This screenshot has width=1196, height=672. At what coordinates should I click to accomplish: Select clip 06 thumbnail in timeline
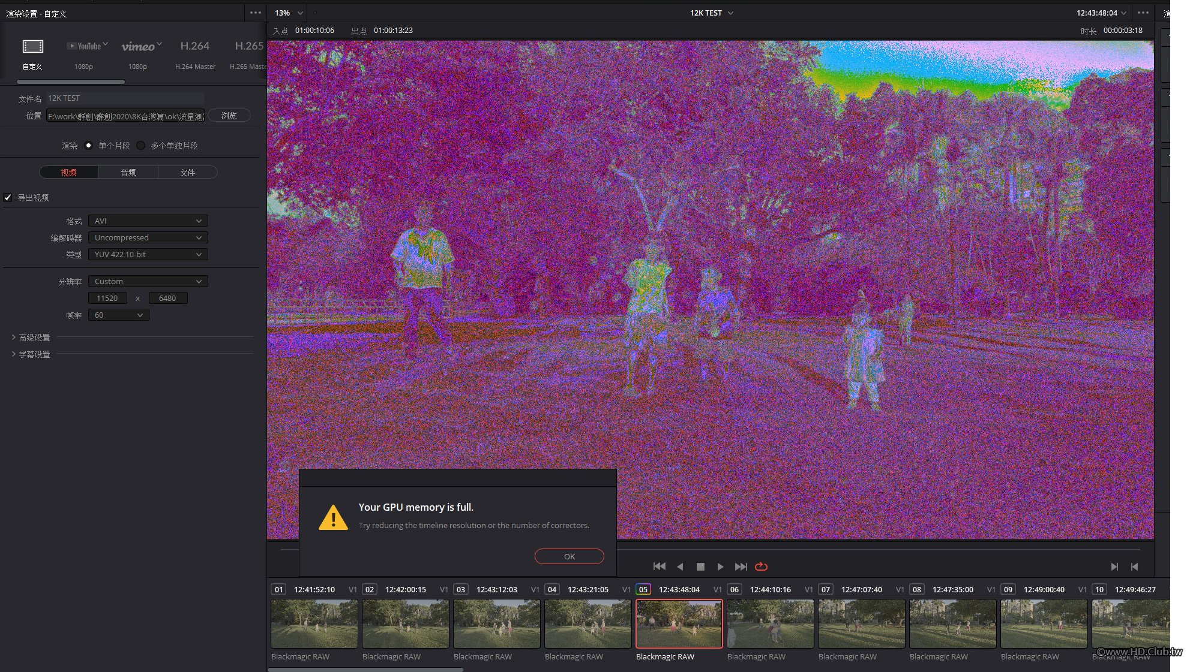coord(770,623)
